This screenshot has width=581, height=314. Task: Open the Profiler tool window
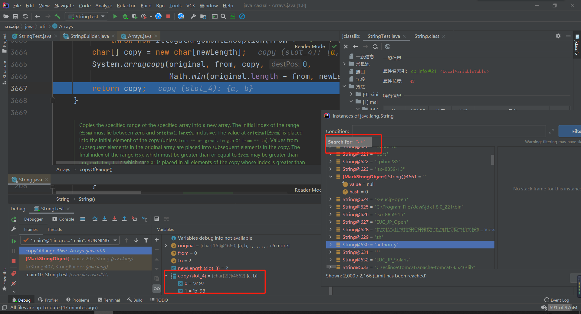pyautogui.click(x=48, y=300)
